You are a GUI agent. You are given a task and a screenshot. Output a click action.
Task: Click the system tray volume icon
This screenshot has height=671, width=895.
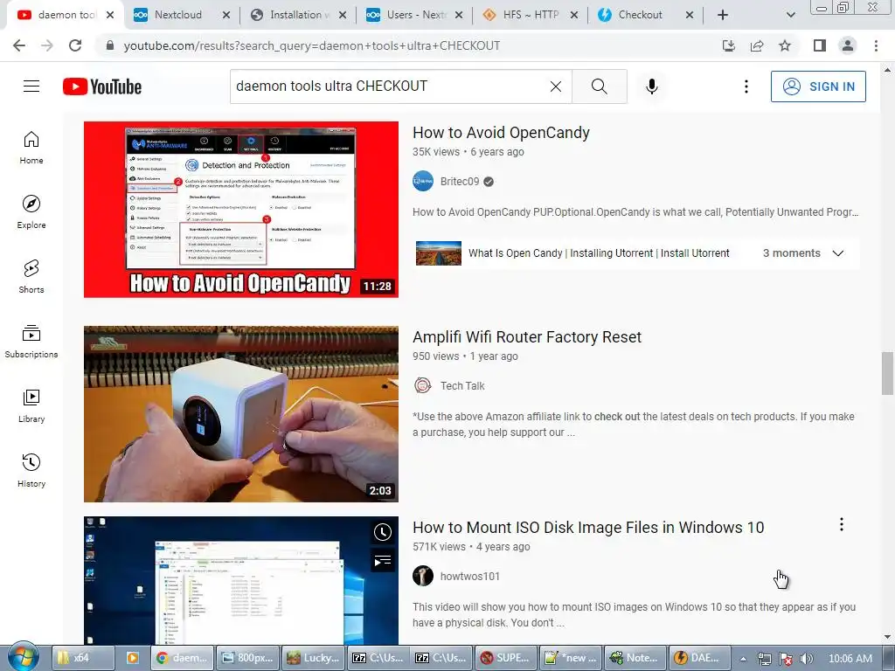[806, 659]
